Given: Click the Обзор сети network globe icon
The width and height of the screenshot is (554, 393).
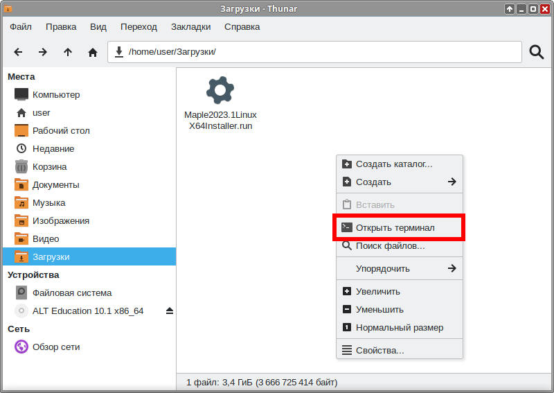Looking at the screenshot, I should click(21, 347).
